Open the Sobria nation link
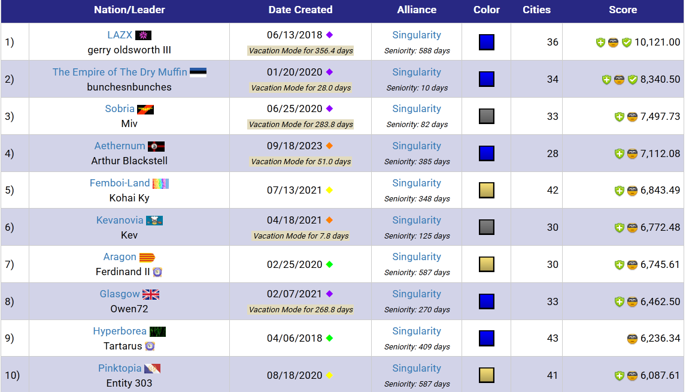 (x=120, y=108)
